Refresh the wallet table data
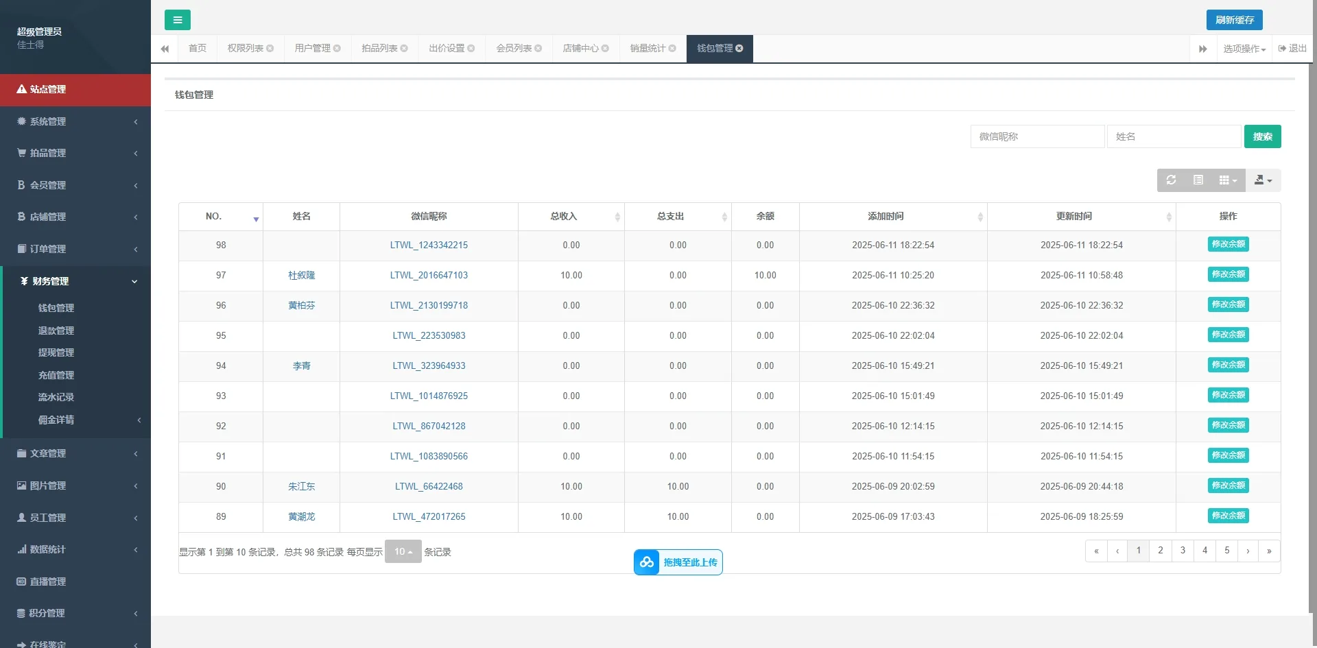 (x=1171, y=180)
